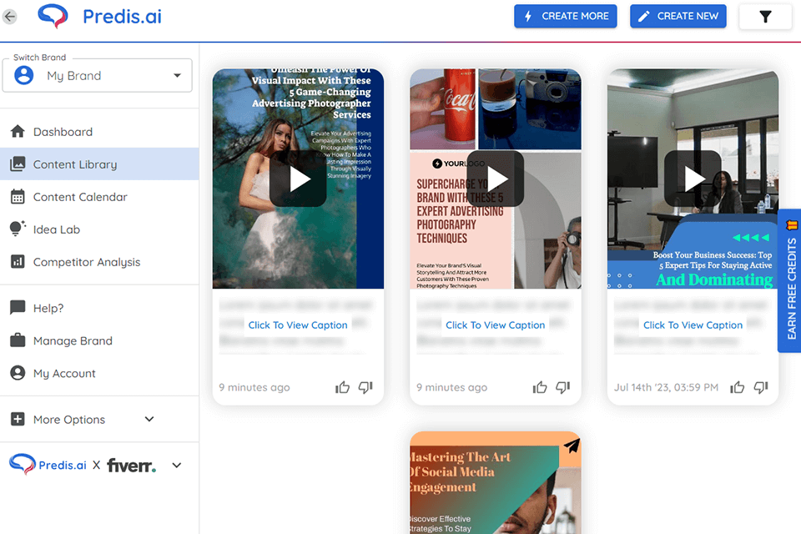Viewport: 801px width, 534px height.
Task: Go to Dashboard
Action: click(99, 132)
